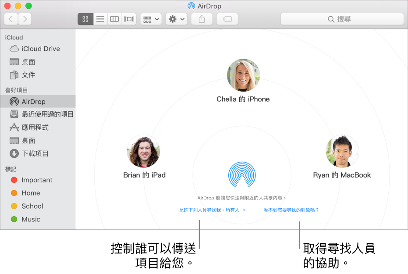Open 最近使用過的項目 in the sidebar
The width and height of the screenshot is (408, 274).
[x=38, y=114]
